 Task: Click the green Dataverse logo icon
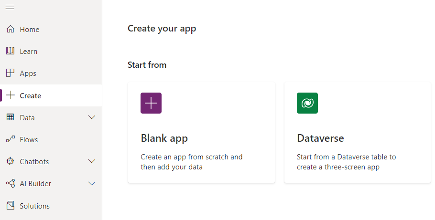coord(307,103)
